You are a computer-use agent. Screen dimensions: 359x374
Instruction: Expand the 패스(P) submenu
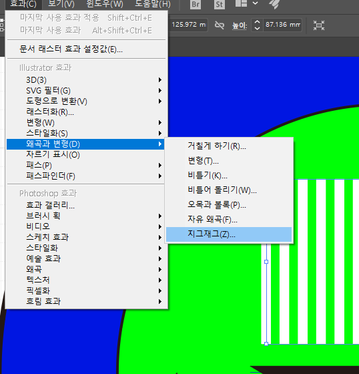pos(86,166)
